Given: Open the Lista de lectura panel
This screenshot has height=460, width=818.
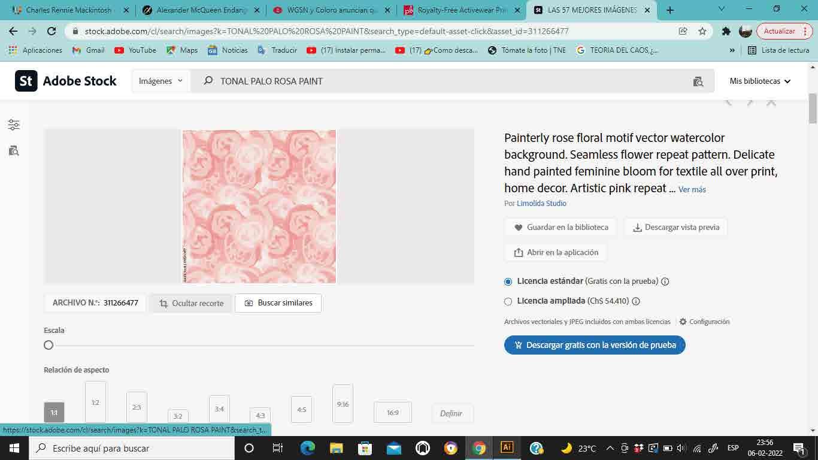Looking at the screenshot, I should click(x=778, y=50).
